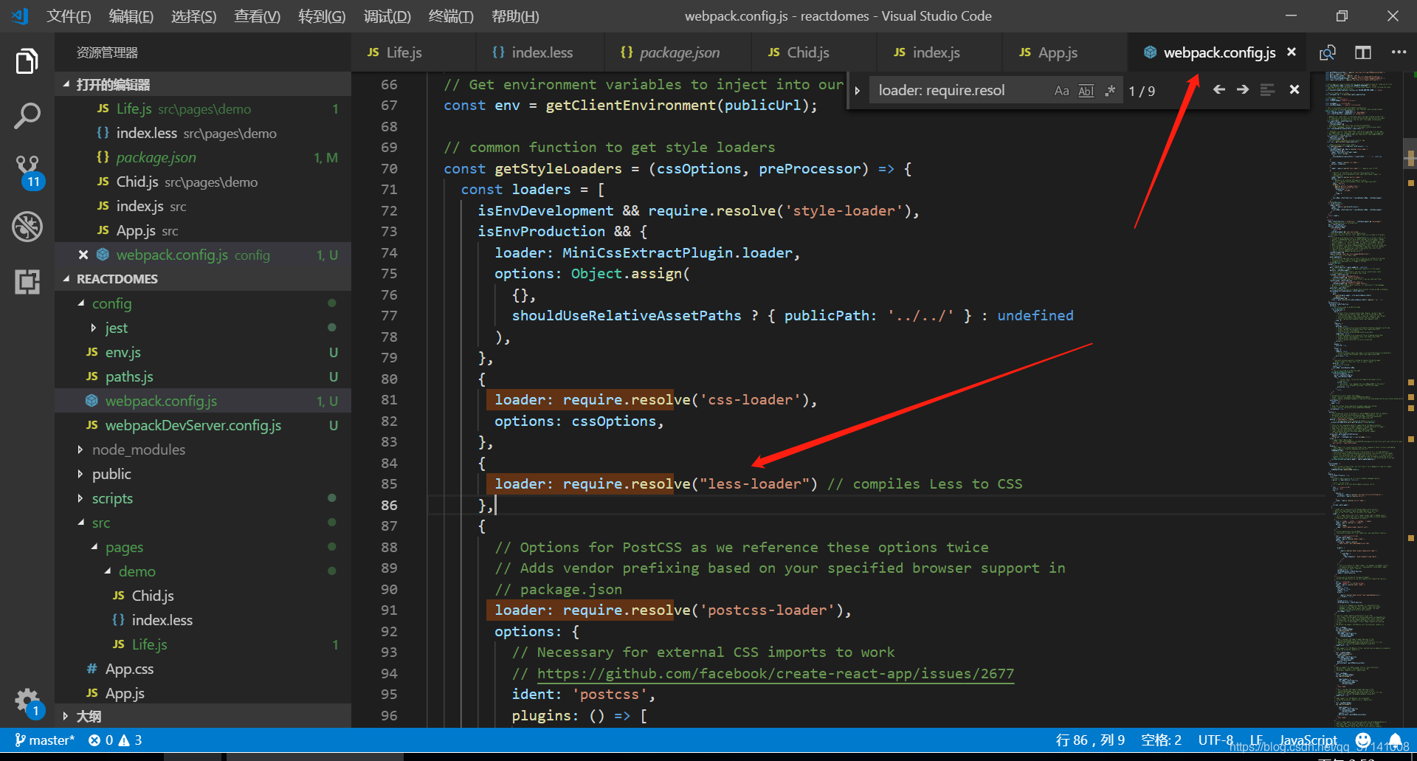Open the 选择(S) menu

(x=193, y=16)
